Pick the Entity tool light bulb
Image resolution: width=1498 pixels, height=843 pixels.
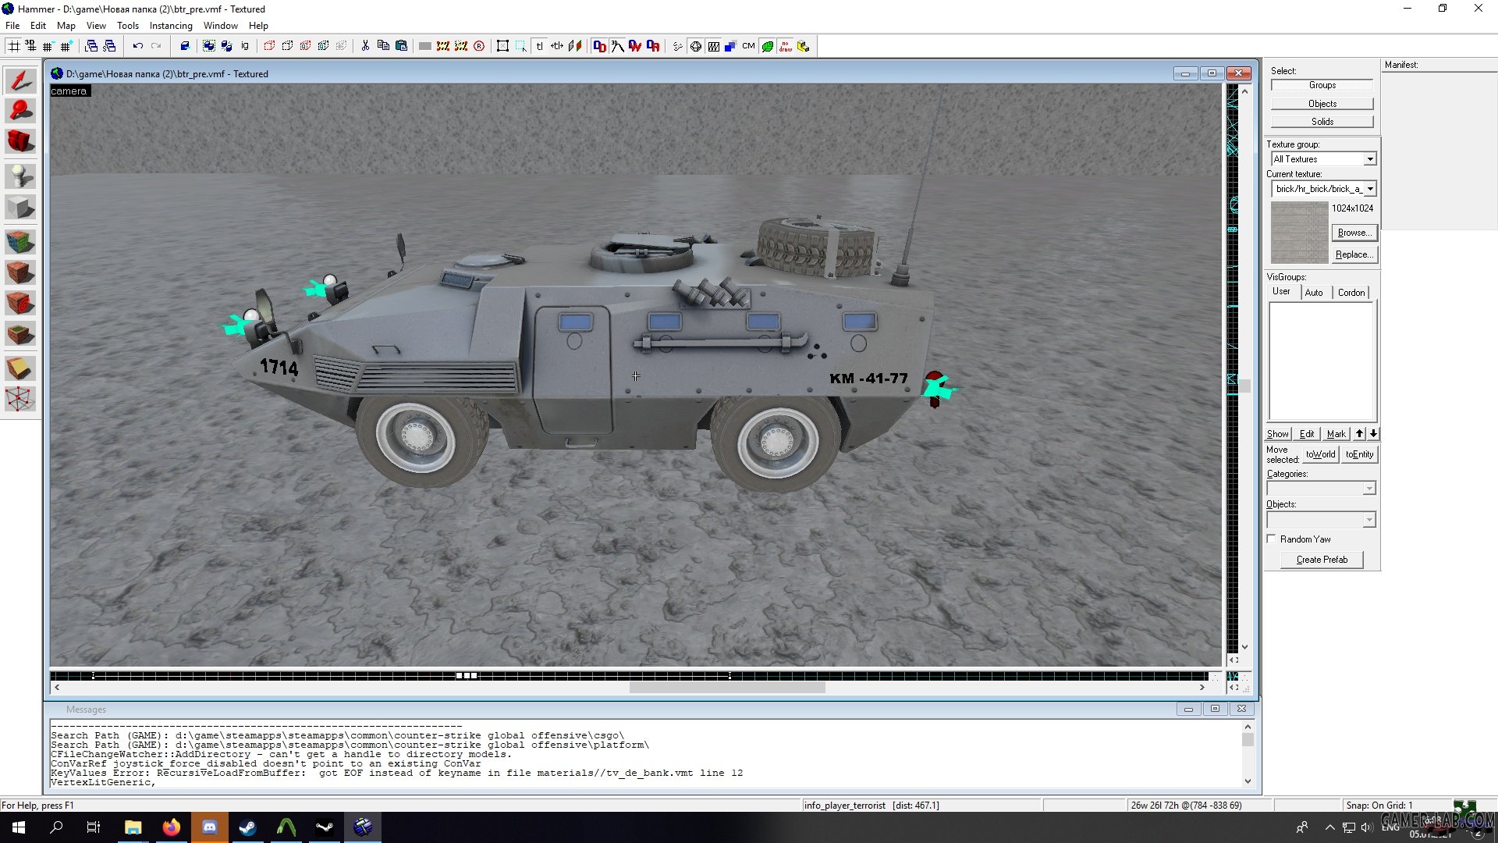click(x=20, y=176)
